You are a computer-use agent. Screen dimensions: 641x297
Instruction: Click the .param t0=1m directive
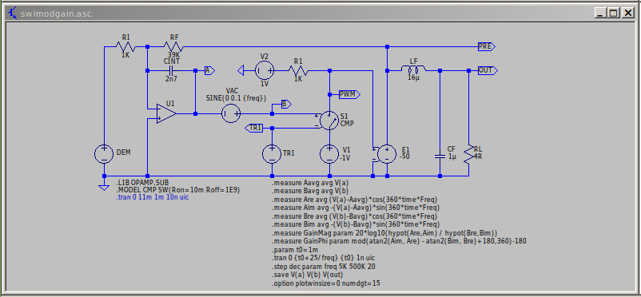click(x=295, y=250)
